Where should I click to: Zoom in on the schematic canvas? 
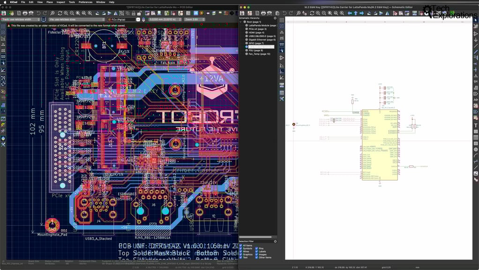(318, 13)
